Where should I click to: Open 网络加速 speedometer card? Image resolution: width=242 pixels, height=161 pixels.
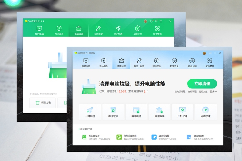click(x=206, y=112)
